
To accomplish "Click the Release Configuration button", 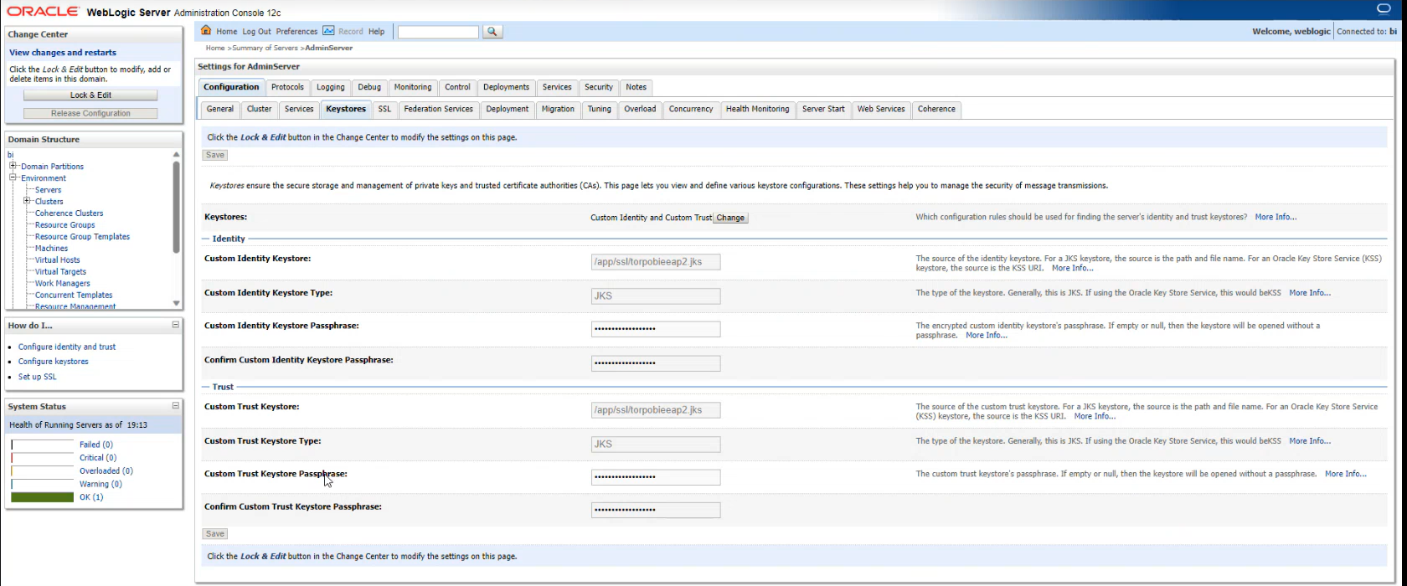I will (x=90, y=113).
